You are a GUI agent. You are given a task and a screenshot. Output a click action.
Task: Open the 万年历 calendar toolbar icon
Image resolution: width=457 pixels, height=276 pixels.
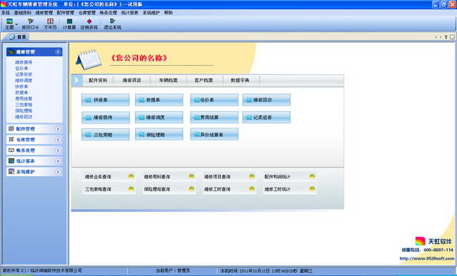pyautogui.click(x=50, y=24)
